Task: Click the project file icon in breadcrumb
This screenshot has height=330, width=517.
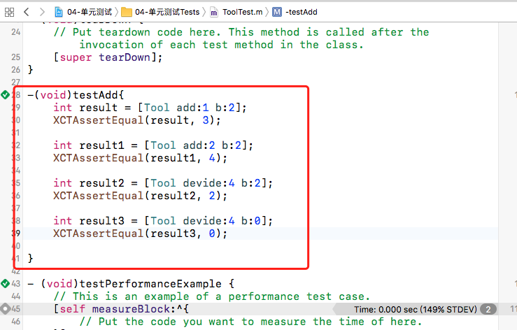Action: click(59, 12)
